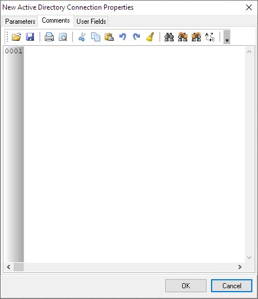Viewport: 258px width, 299px height.
Task: Click the Open file folder icon
Action: tap(16, 37)
